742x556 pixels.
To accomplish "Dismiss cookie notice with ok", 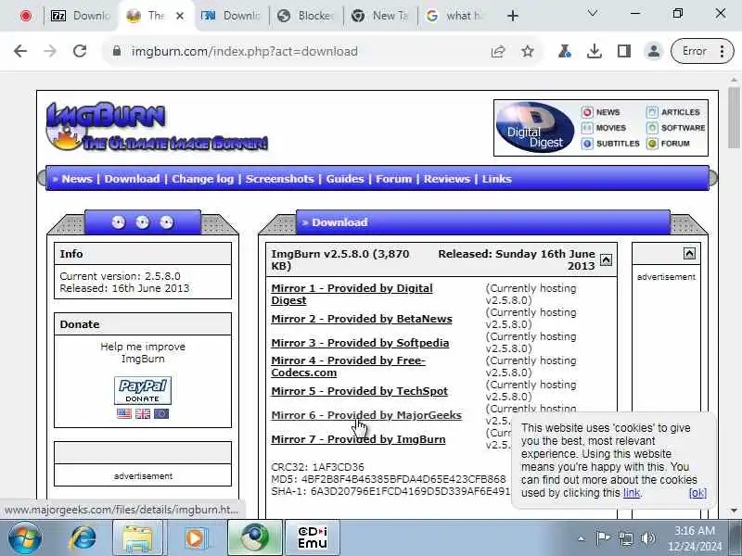I will [697, 493].
